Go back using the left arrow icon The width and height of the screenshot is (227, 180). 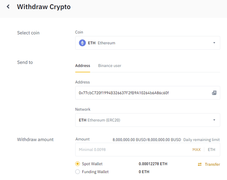click(x=8, y=6)
